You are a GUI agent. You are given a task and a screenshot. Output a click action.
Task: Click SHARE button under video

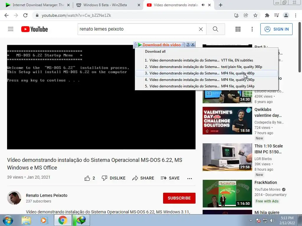[x=143, y=178]
